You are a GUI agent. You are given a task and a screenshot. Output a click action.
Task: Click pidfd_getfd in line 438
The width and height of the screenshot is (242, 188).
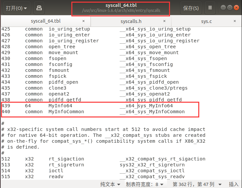(65, 100)
